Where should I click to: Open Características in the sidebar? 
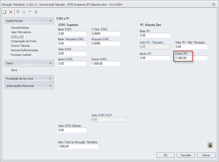coord(20,28)
